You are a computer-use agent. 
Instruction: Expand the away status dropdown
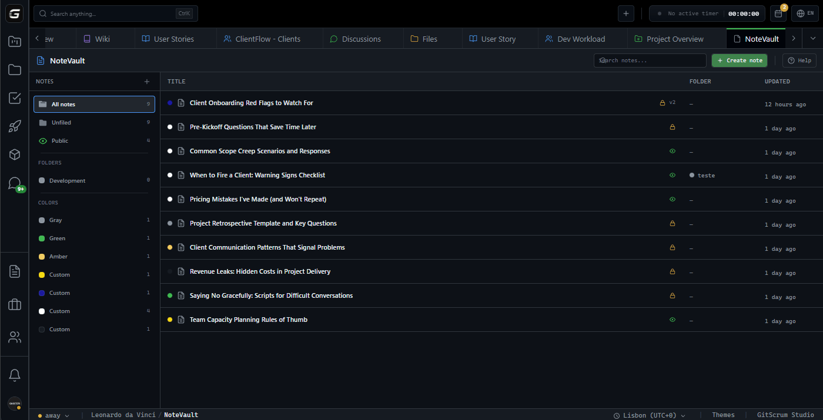(53, 415)
